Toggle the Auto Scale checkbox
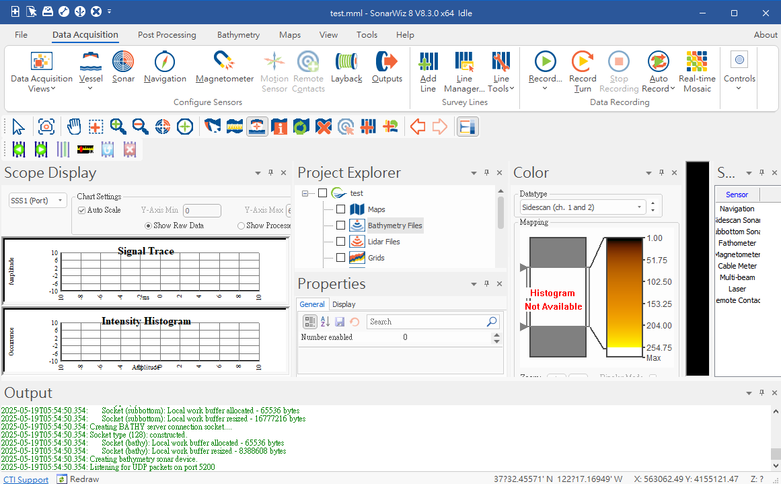The image size is (781, 484). click(81, 210)
